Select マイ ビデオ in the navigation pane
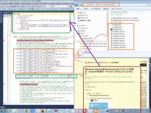 [x=85, y=36]
